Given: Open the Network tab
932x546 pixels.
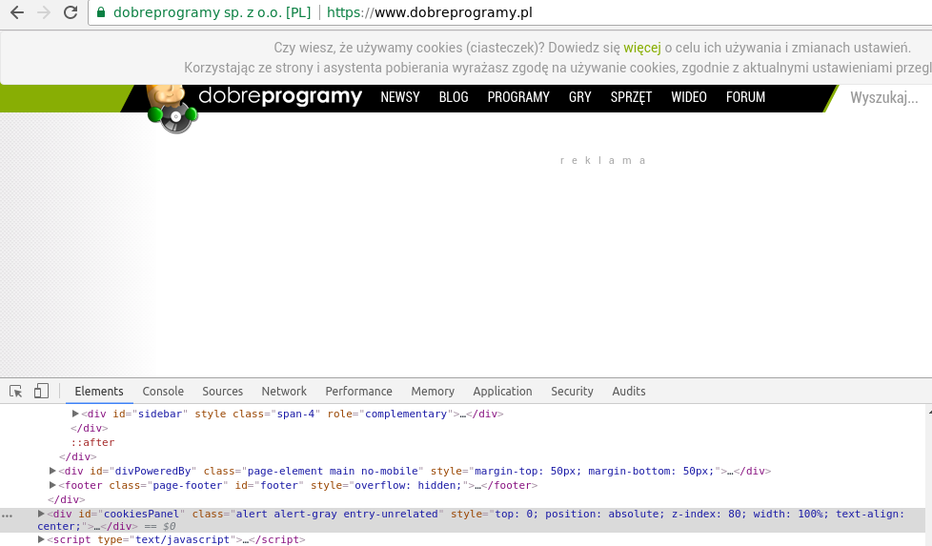Looking at the screenshot, I should click(x=284, y=391).
